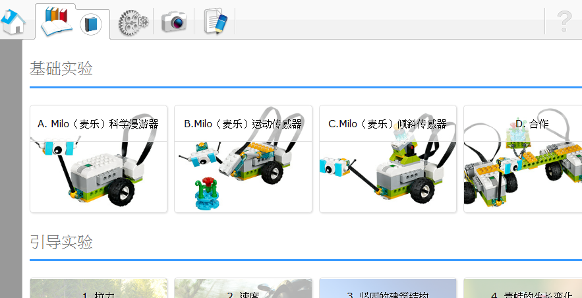Open guided project 4. 青蛙的生长变化
Image resolution: width=582 pixels, height=298 pixels.
[x=523, y=288]
